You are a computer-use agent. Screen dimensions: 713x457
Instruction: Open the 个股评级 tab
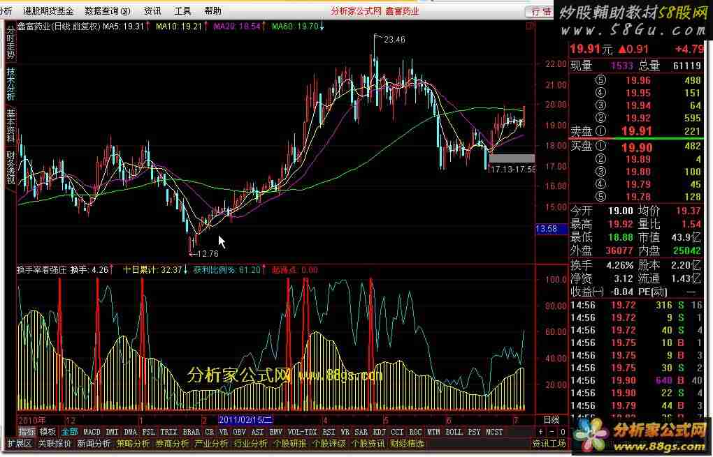point(329,443)
